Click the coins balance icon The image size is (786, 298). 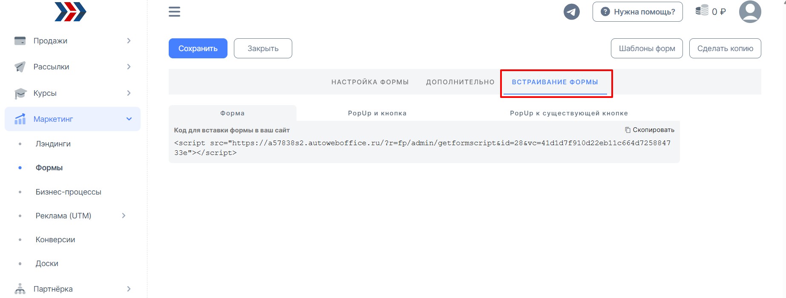tap(702, 10)
